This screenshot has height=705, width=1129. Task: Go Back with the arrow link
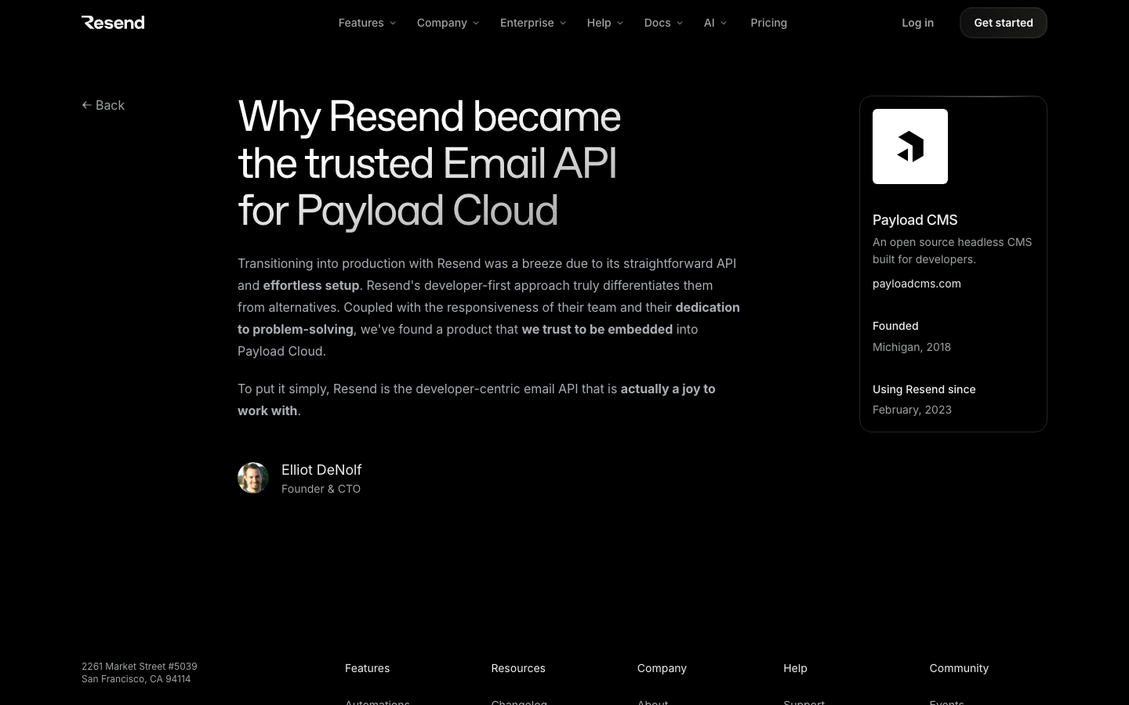pos(103,105)
